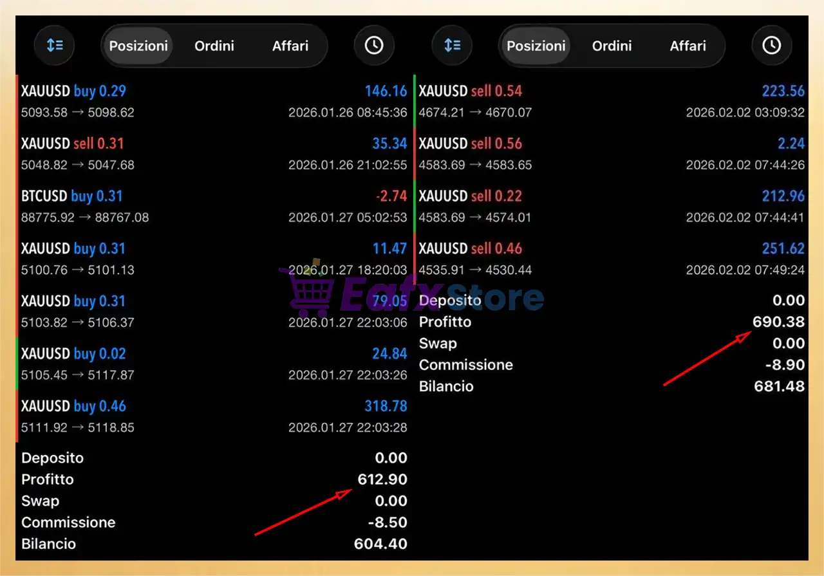Viewport: 824px width, 576px height.
Task: Select the XAUUSD buy 0.02 position row
Action: tap(212, 364)
